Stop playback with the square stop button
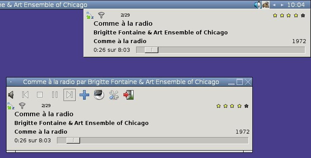This screenshot has height=158, width=311. [x=40, y=95]
